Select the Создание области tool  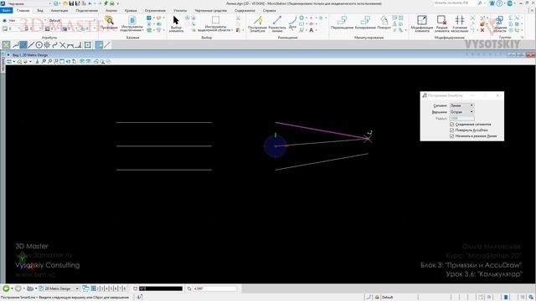pos(500,24)
